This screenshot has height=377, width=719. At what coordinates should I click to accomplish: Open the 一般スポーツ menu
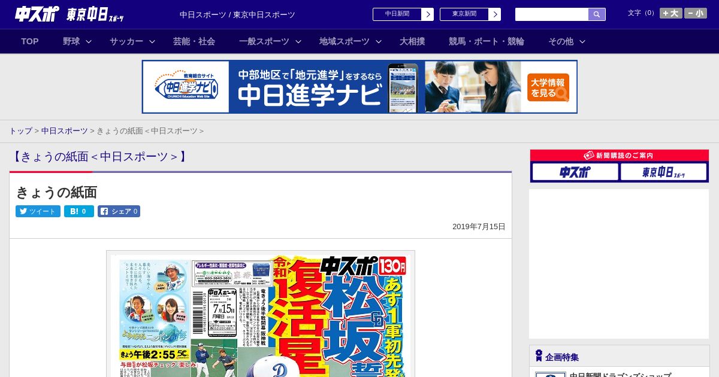(x=264, y=41)
